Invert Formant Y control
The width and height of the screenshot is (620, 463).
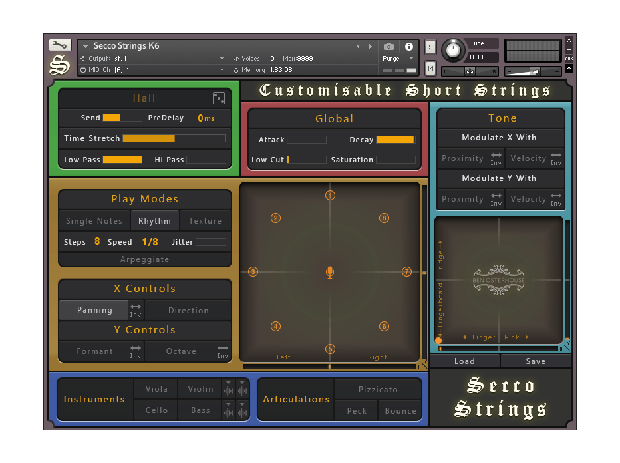click(x=136, y=351)
